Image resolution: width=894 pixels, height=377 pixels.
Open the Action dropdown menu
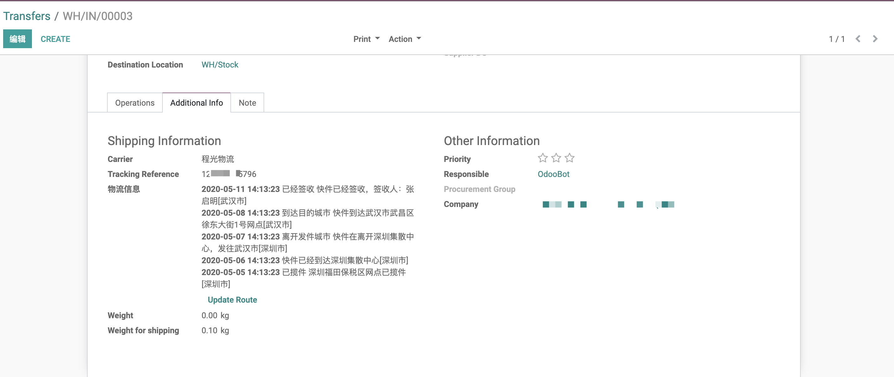[x=404, y=39]
